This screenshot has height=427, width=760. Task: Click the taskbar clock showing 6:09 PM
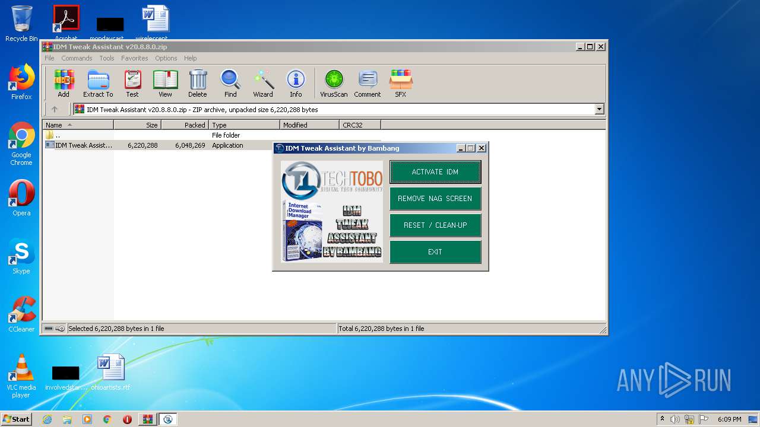click(x=729, y=419)
